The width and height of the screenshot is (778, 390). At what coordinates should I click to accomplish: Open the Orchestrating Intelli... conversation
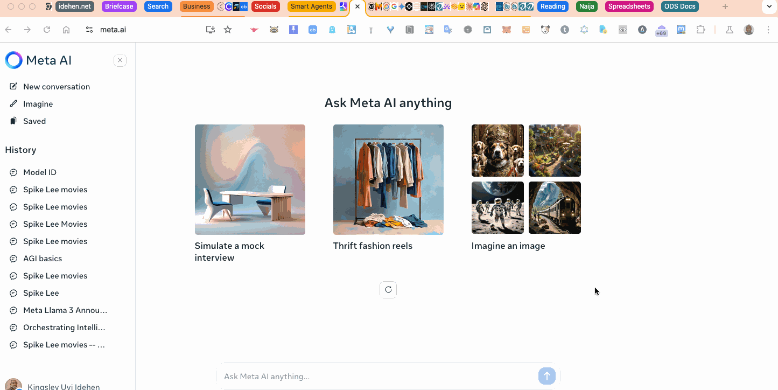point(64,328)
